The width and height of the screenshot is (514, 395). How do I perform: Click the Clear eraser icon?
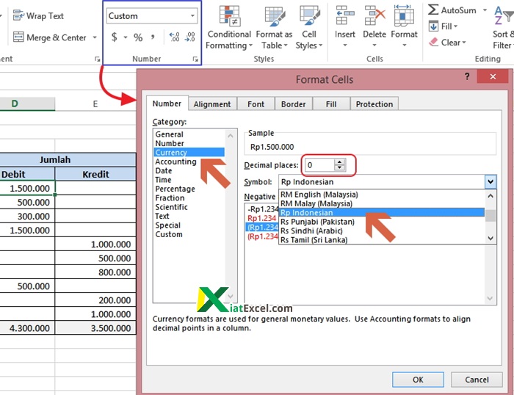(433, 42)
